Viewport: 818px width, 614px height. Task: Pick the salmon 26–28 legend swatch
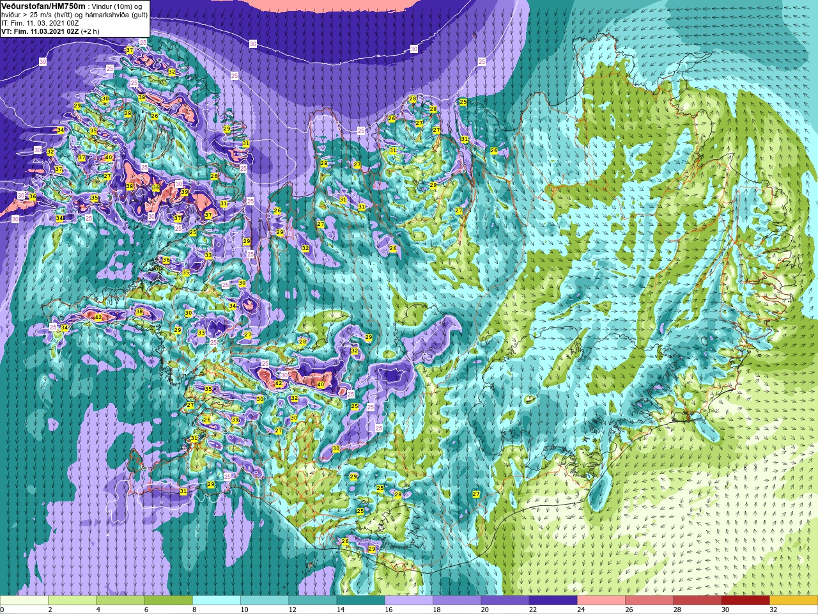pyautogui.click(x=649, y=601)
